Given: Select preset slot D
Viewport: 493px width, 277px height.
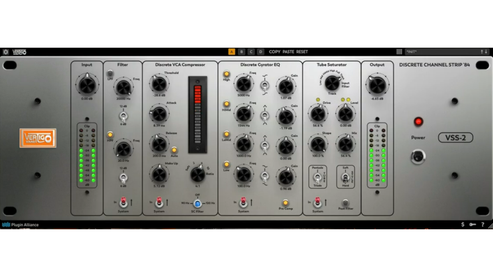Looking at the screenshot, I should click(x=261, y=52).
